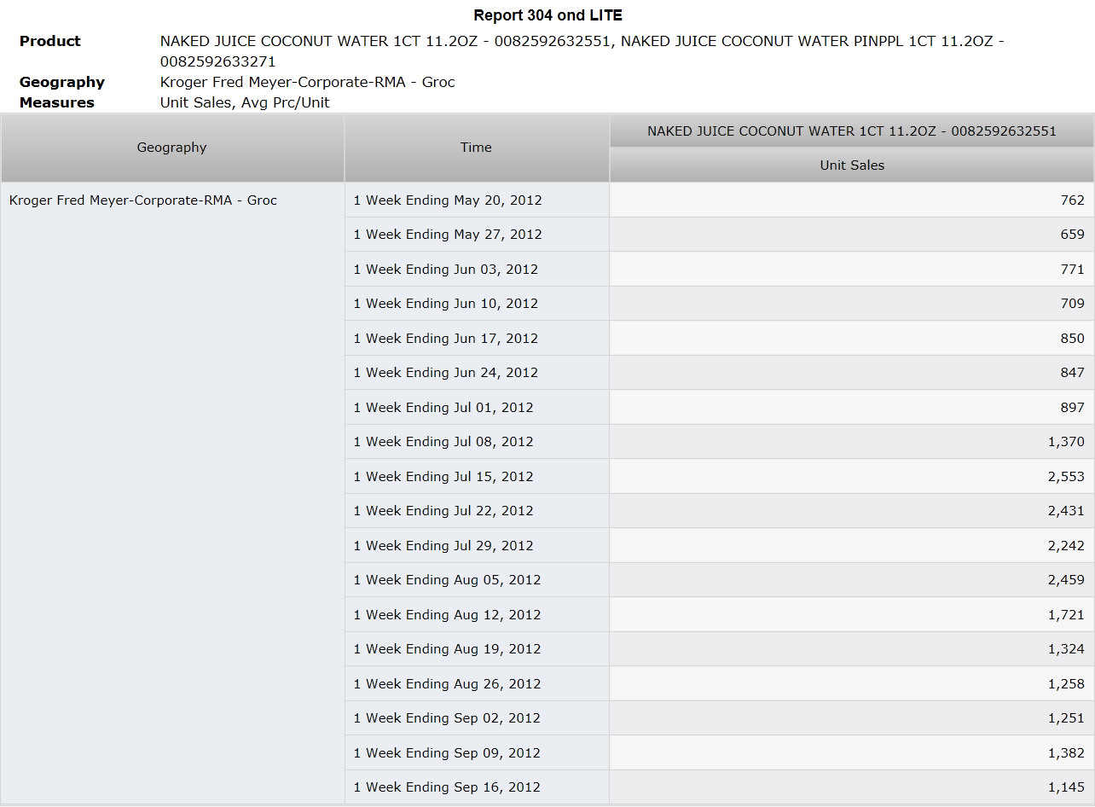Click the 1 Week Ending Sep 09, 2012 cell
1095x807 pixels.
coord(477,752)
